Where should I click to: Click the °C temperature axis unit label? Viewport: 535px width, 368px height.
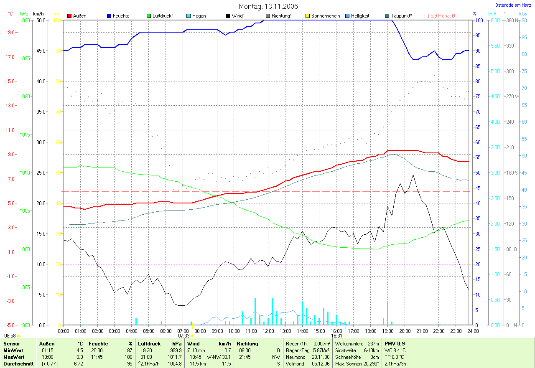click(11, 14)
